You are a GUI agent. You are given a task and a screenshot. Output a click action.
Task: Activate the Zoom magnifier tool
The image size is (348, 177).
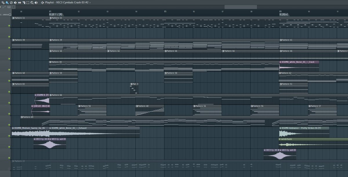32,3
